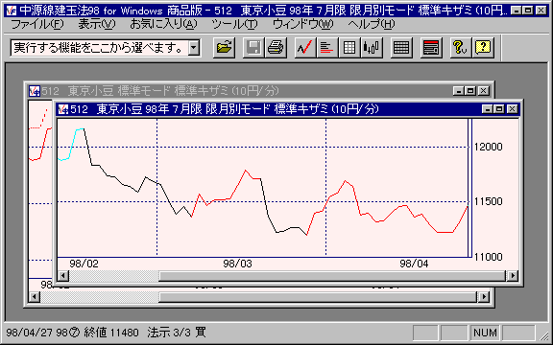Print using the printer toolbar icon
The image size is (553, 345).
(x=276, y=47)
